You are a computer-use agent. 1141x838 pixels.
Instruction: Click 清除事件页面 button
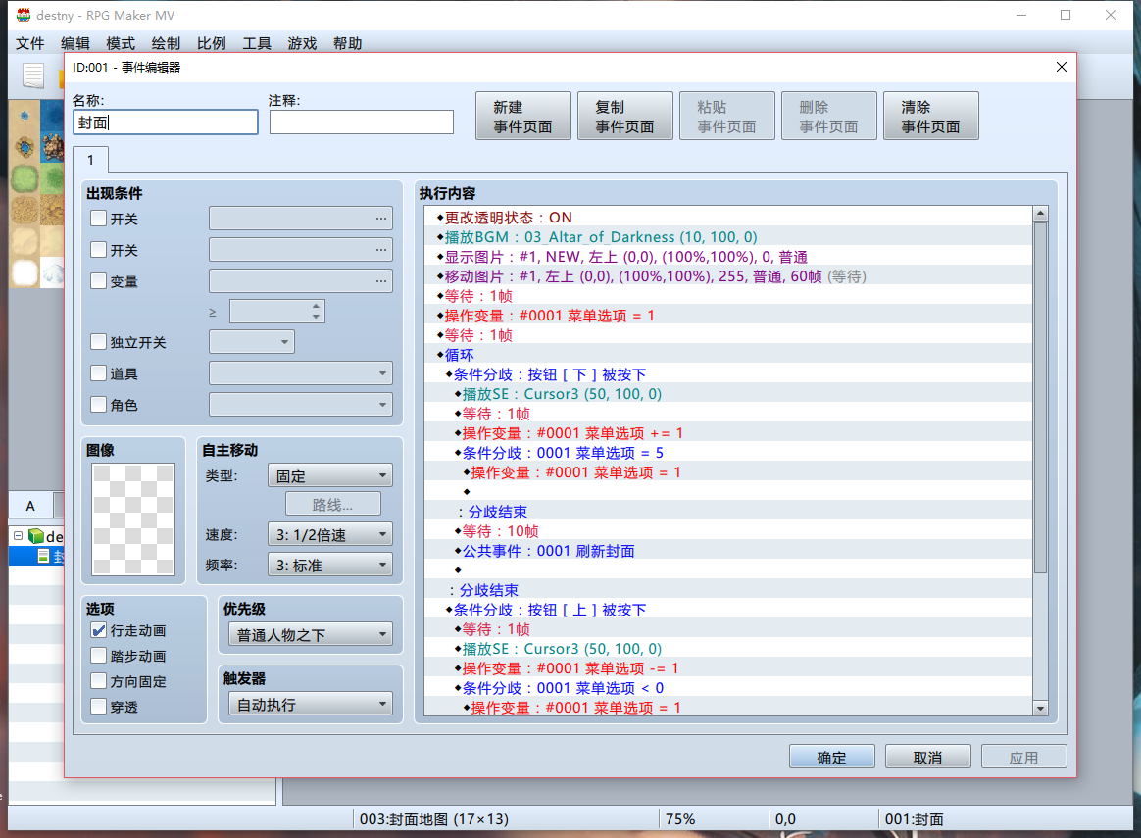(930, 117)
